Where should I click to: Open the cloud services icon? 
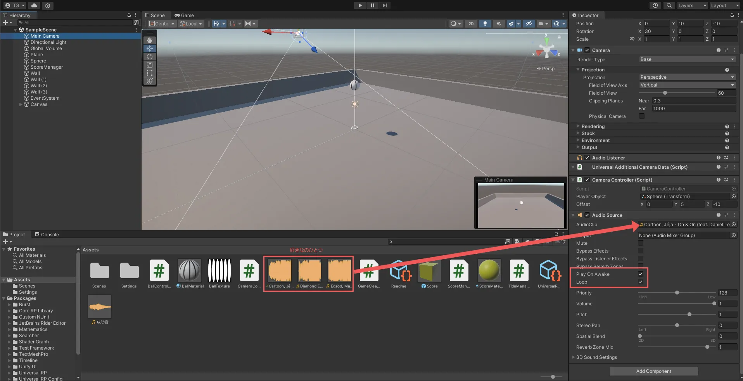[34, 5]
